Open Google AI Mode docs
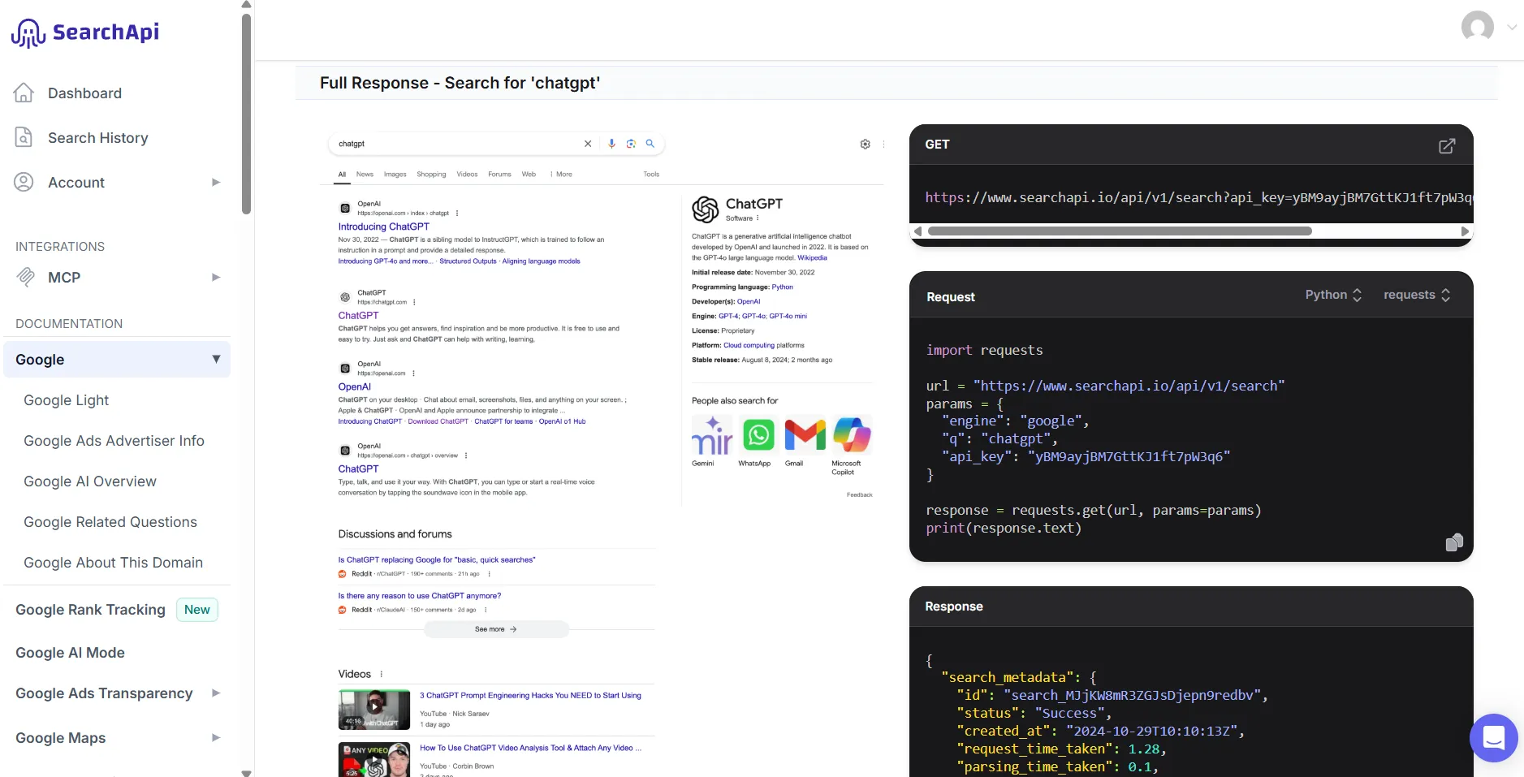The height and width of the screenshot is (777, 1524). 71,652
